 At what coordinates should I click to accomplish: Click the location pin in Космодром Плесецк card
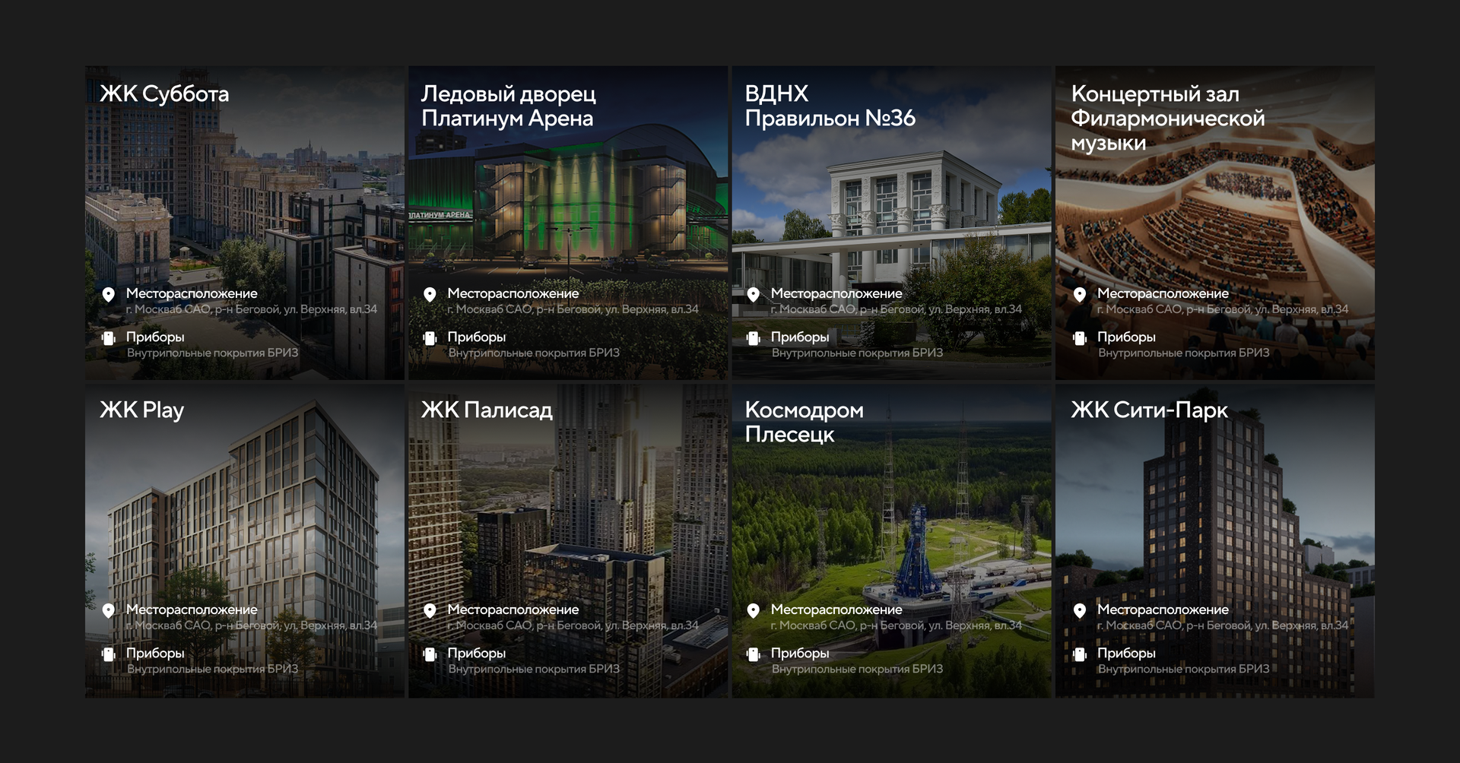754,611
